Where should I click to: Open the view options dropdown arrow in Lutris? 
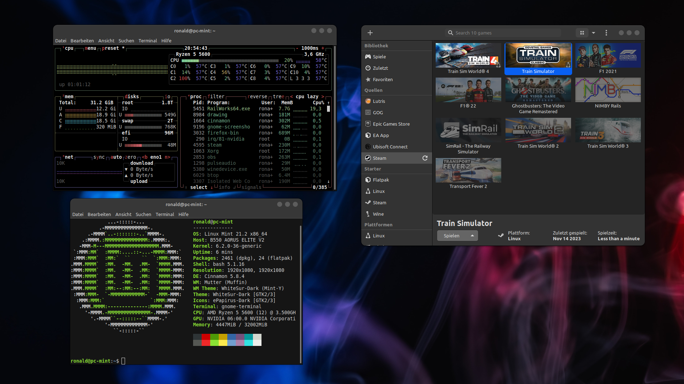point(594,33)
